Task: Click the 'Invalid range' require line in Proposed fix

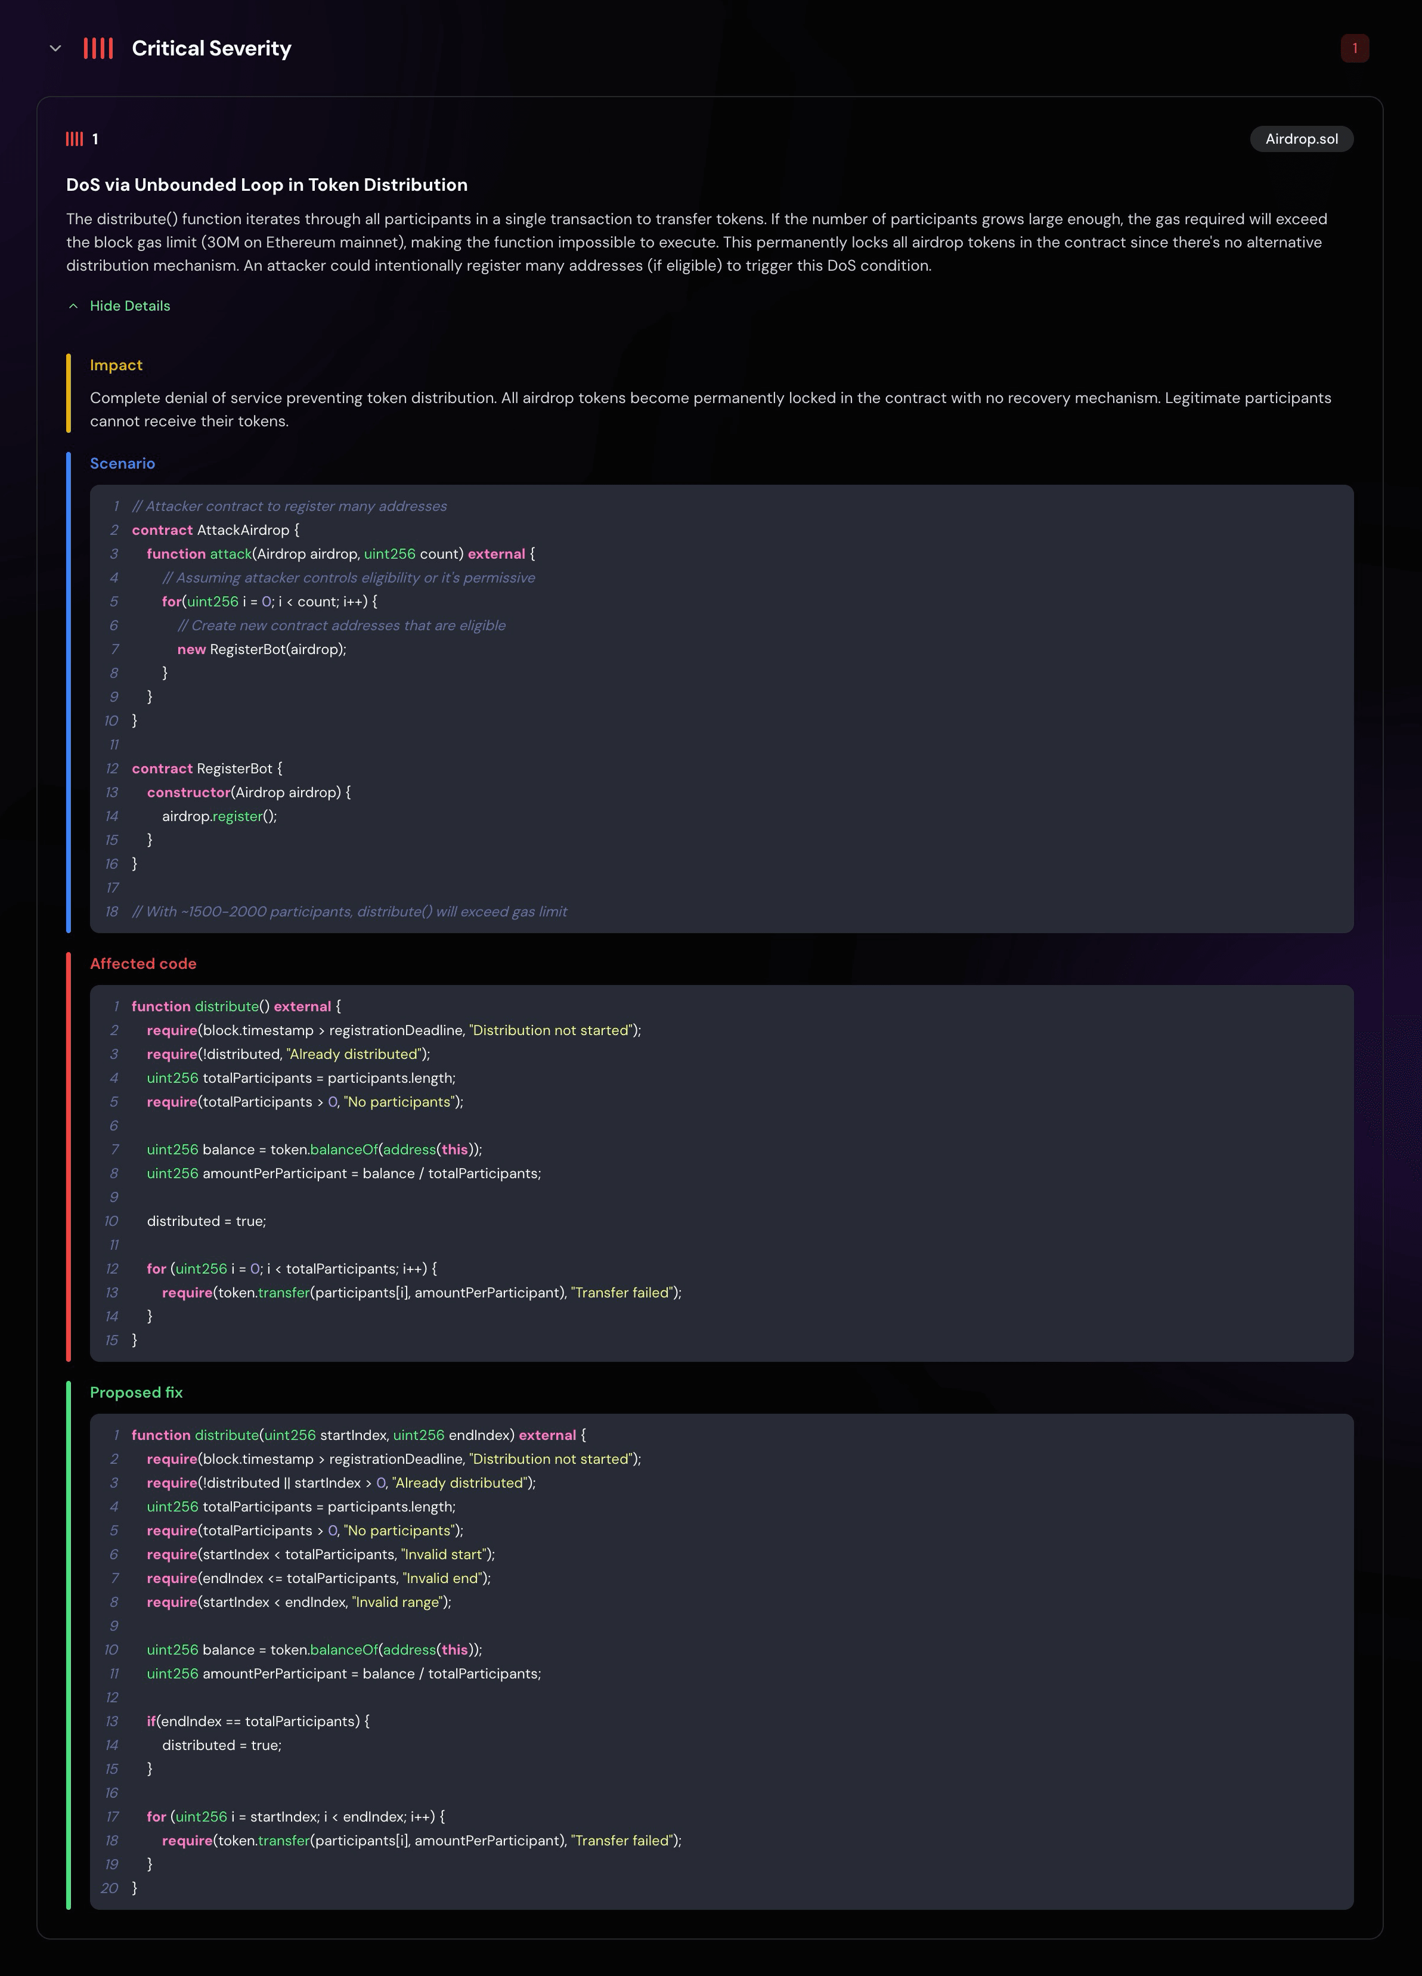Action: coord(299,1602)
